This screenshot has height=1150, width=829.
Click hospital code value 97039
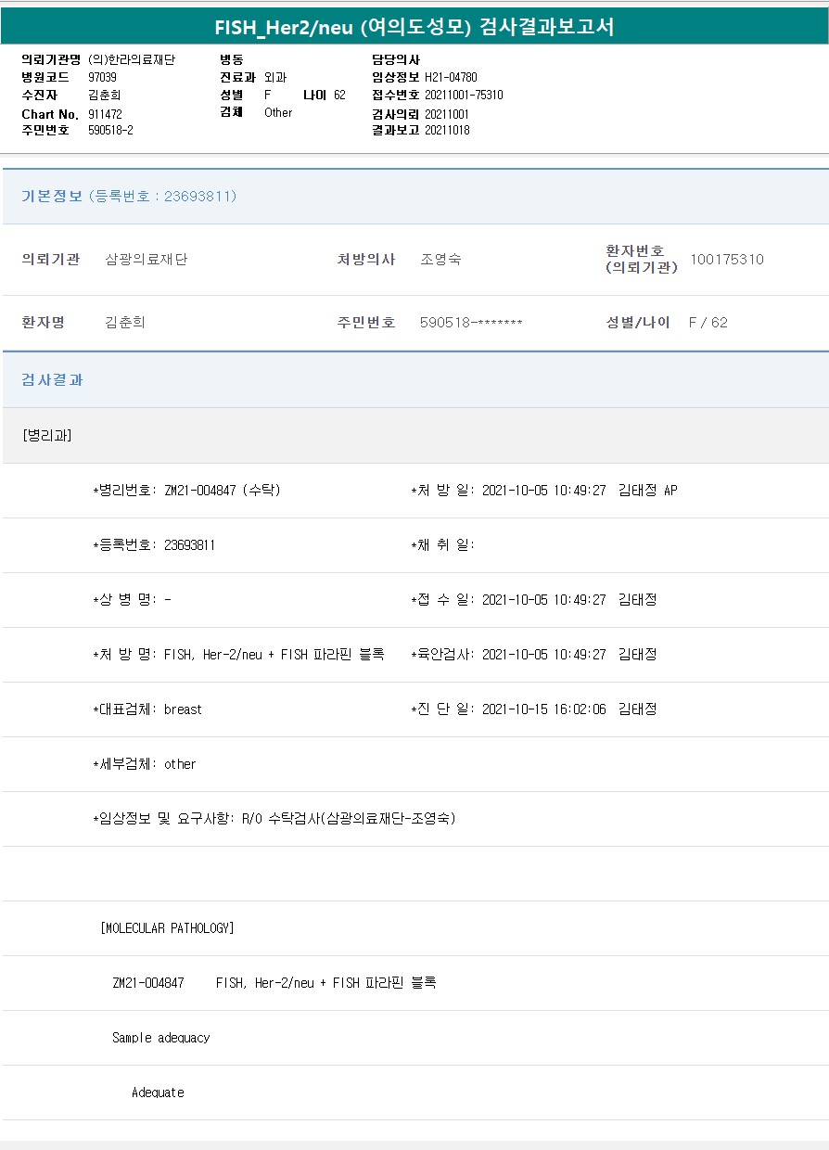pyautogui.click(x=102, y=77)
